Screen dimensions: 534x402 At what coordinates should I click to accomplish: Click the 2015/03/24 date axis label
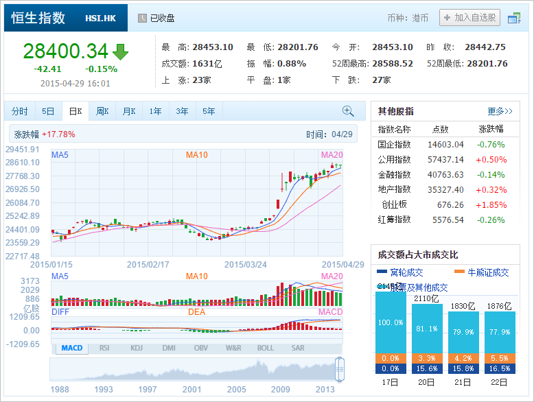[245, 265]
